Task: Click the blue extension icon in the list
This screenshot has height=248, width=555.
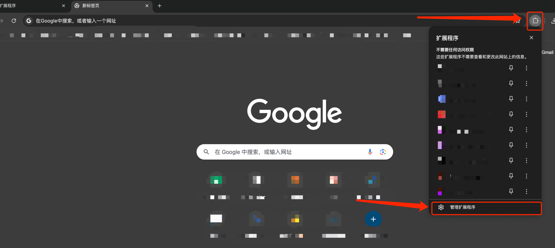Action: (x=441, y=99)
